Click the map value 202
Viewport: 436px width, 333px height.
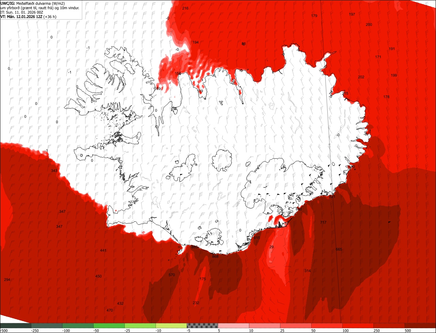click(x=361, y=77)
